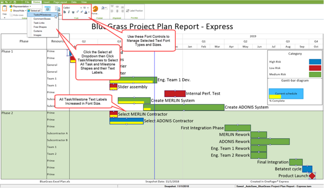Open the font size 18 dropdown

coord(88,8)
